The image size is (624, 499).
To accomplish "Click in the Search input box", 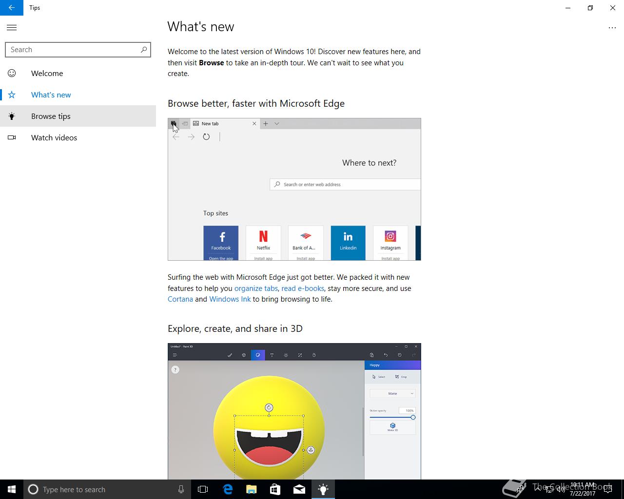I will [78, 50].
